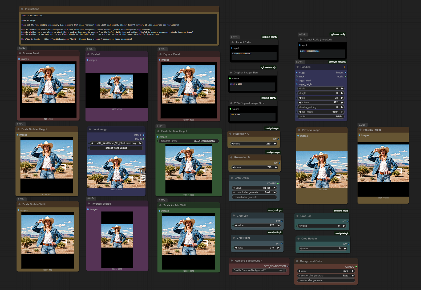Increase Resolution A value with right arrow
This screenshot has width=421, height=290.
[x=275, y=144]
